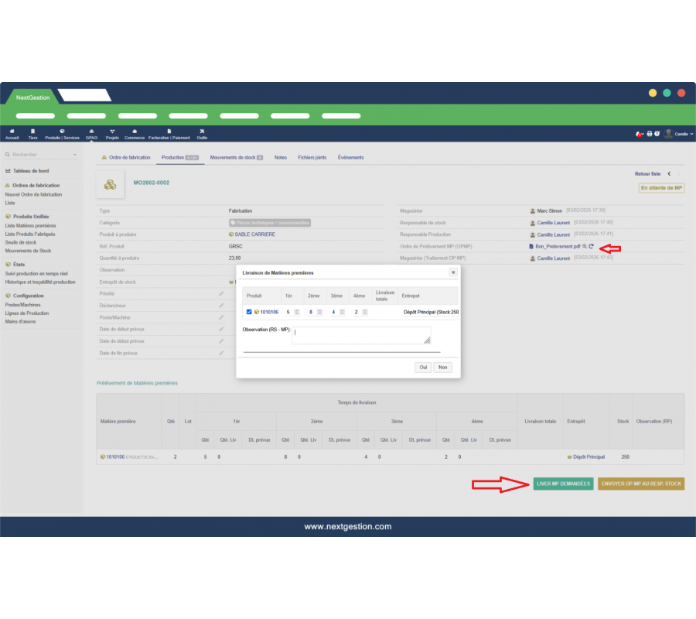The height and width of the screenshot is (619, 696).
Task: Adjust the 1ér delivery quantity stepper
Action: point(297,312)
